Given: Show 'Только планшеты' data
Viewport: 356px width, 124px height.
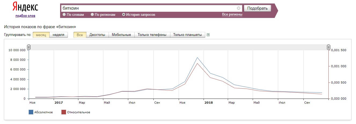Looking at the screenshot, I should [187, 35].
